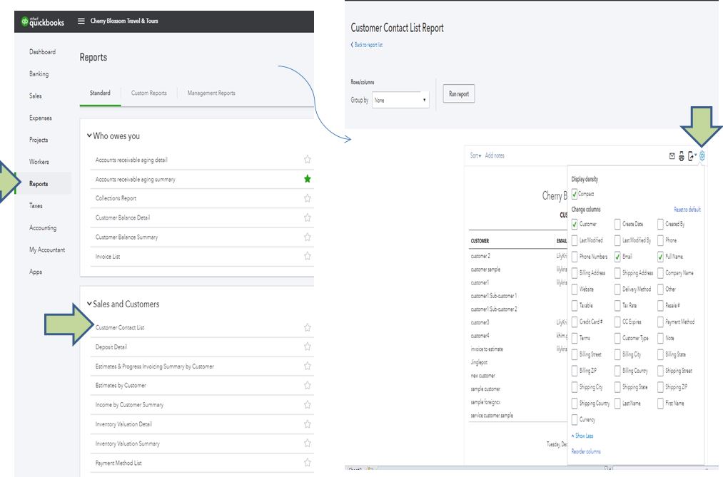Screen dimensions: 723x477
Task: Open the Group by dropdown
Action: pyautogui.click(x=400, y=100)
